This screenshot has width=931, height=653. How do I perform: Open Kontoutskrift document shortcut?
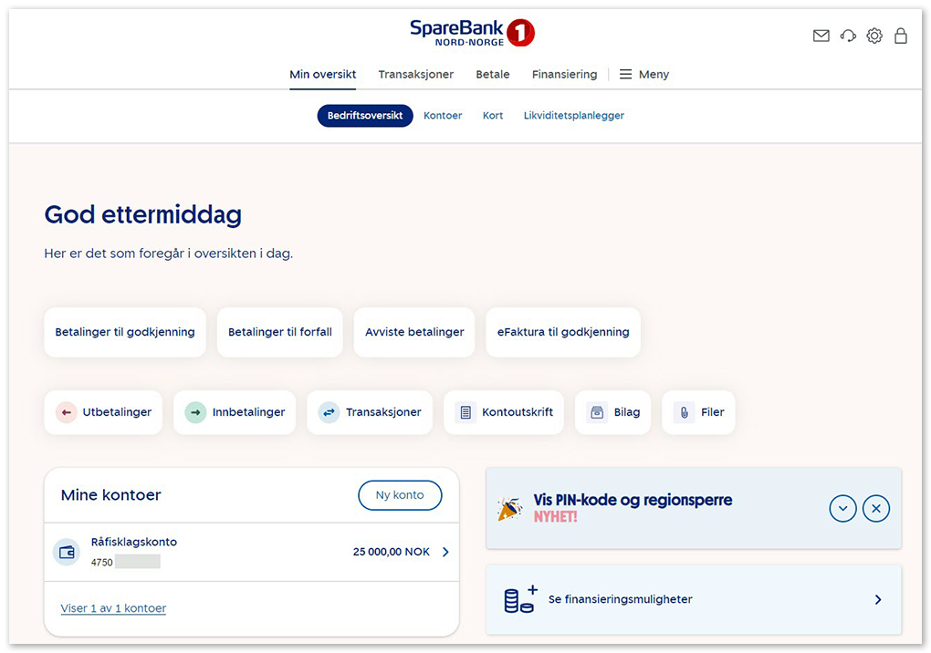pyautogui.click(x=505, y=412)
